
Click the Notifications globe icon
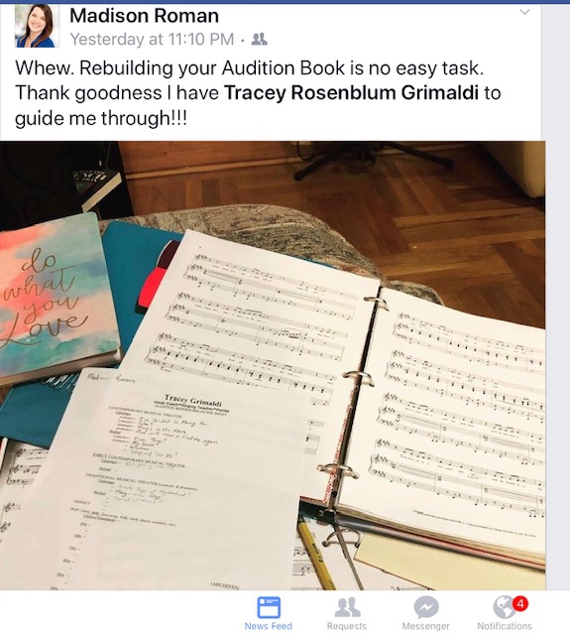504,607
